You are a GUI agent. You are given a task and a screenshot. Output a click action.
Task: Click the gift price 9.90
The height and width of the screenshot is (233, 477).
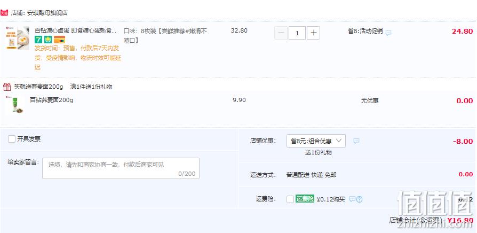239,100
